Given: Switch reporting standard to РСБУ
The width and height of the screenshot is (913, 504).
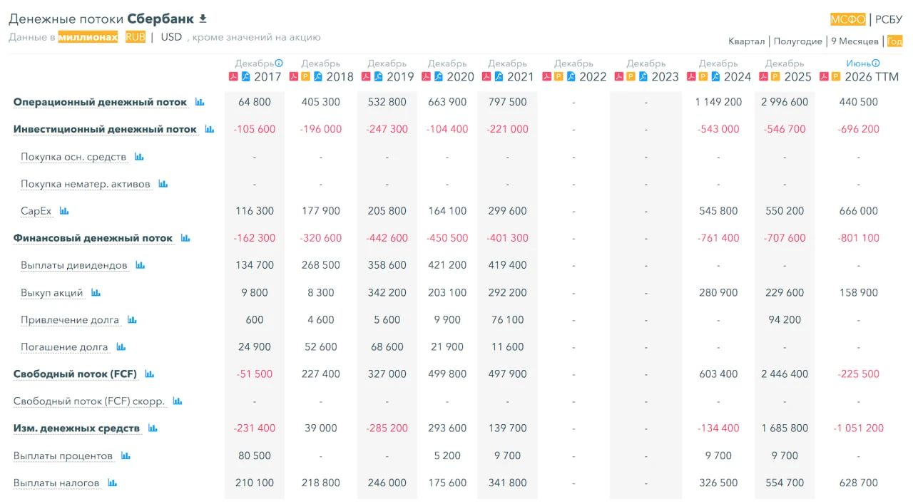Looking at the screenshot, I should pos(889,19).
